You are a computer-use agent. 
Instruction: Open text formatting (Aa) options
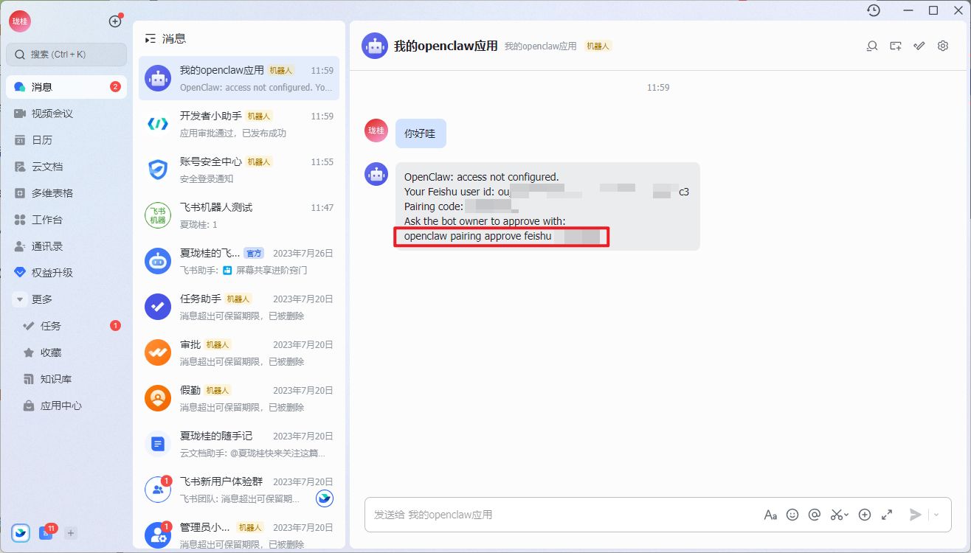click(x=770, y=515)
